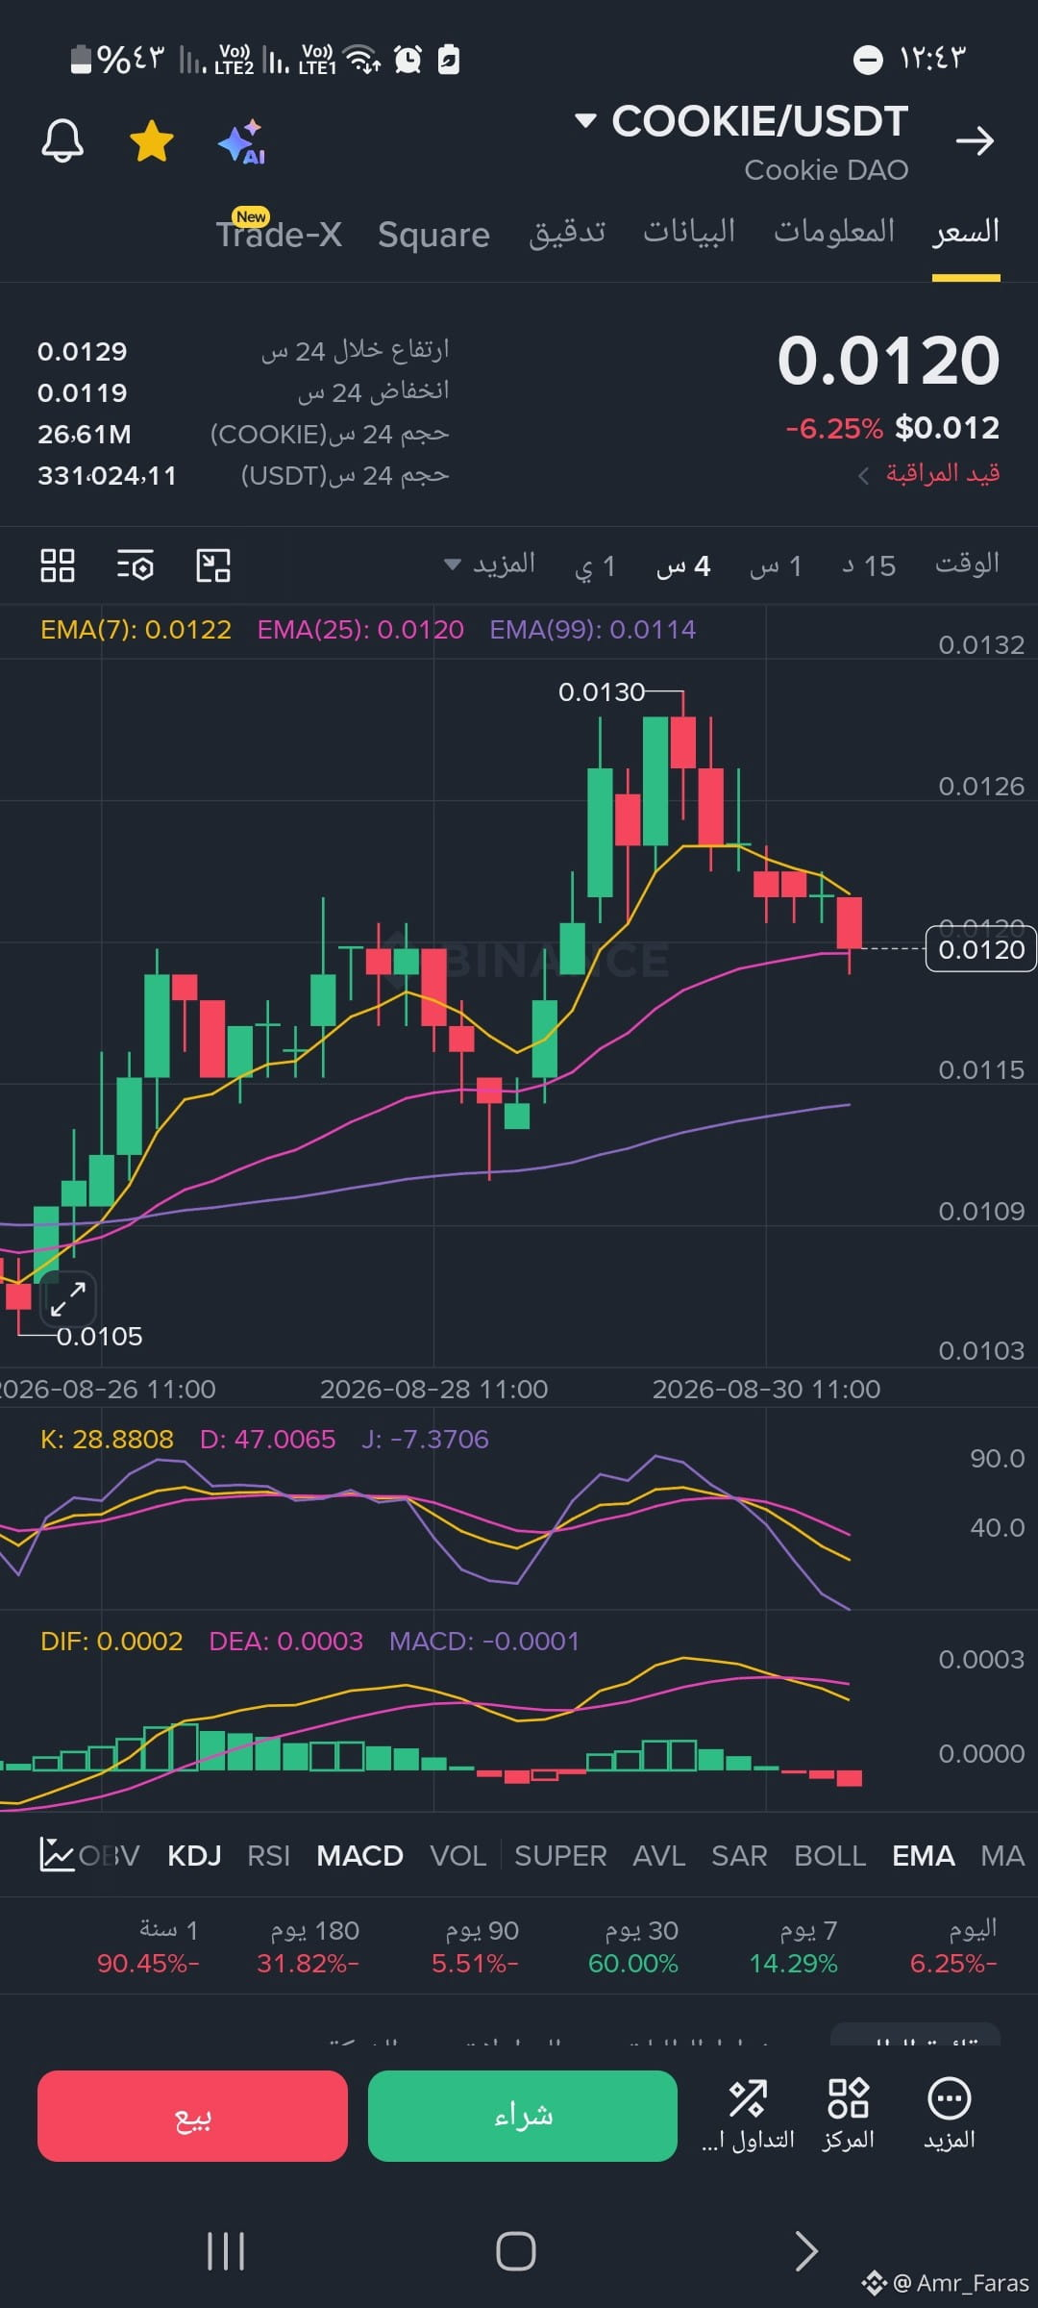Toggle the RSI indicator
Screen dimensions: 1038x2308
268,1855
